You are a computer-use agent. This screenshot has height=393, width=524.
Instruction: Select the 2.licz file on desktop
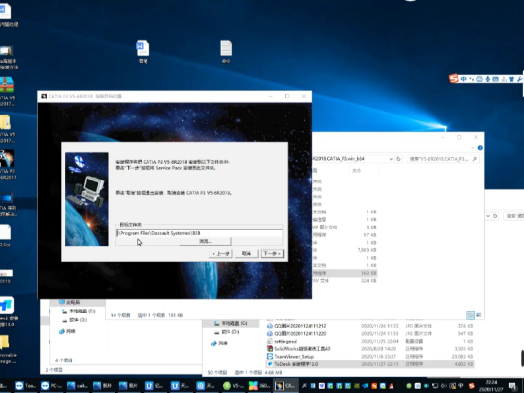[x=6, y=236]
